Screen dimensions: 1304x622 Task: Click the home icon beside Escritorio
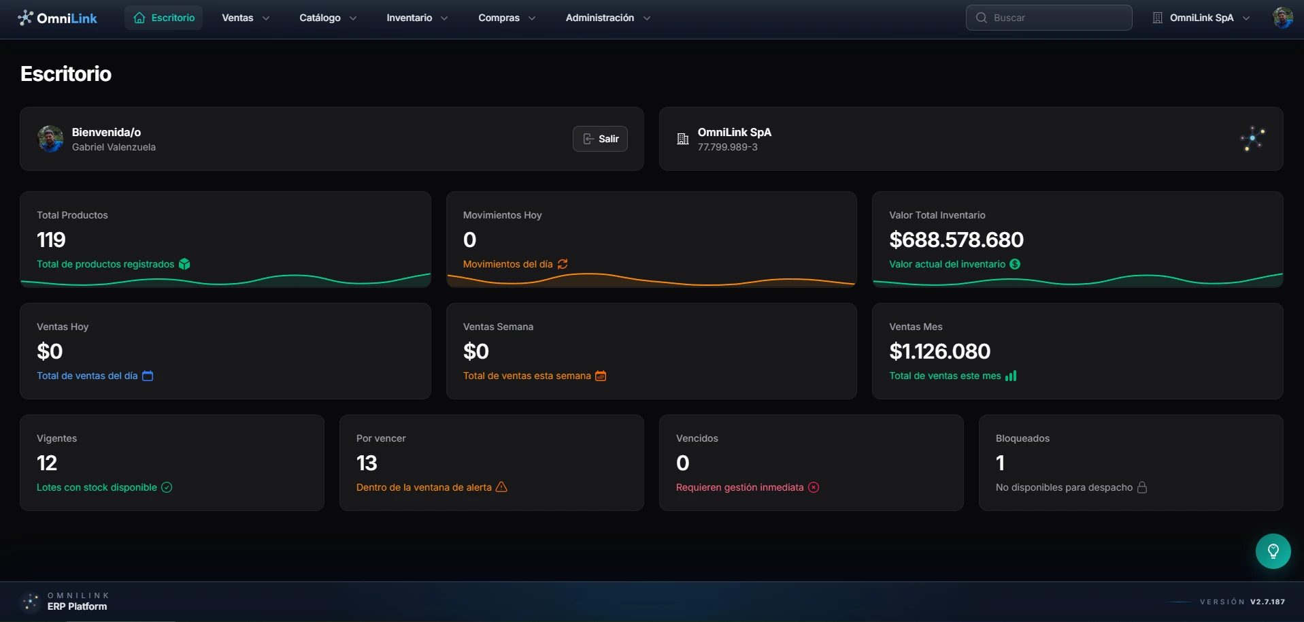tap(139, 18)
